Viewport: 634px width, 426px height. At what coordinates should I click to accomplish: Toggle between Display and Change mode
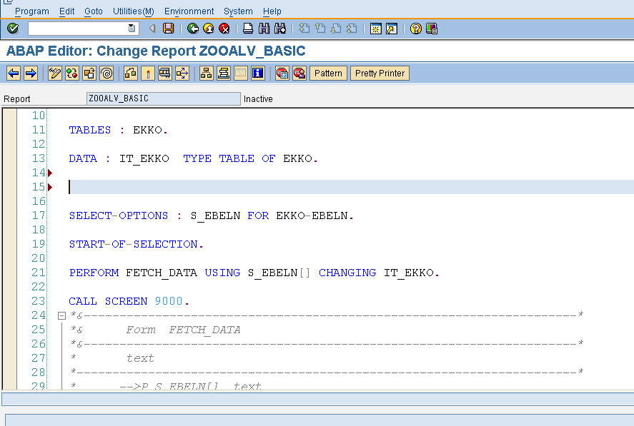coord(54,73)
